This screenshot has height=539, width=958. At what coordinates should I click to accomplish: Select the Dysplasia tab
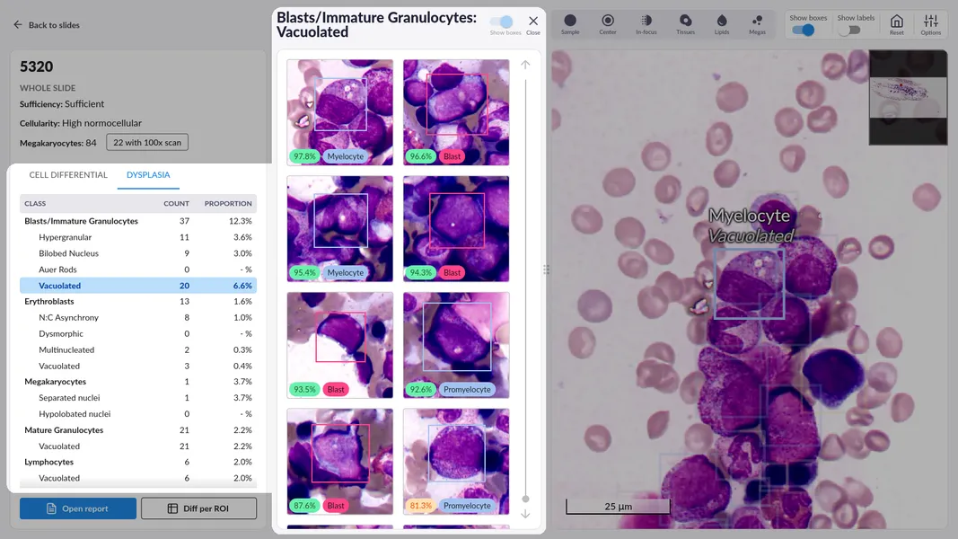click(148, 175)
